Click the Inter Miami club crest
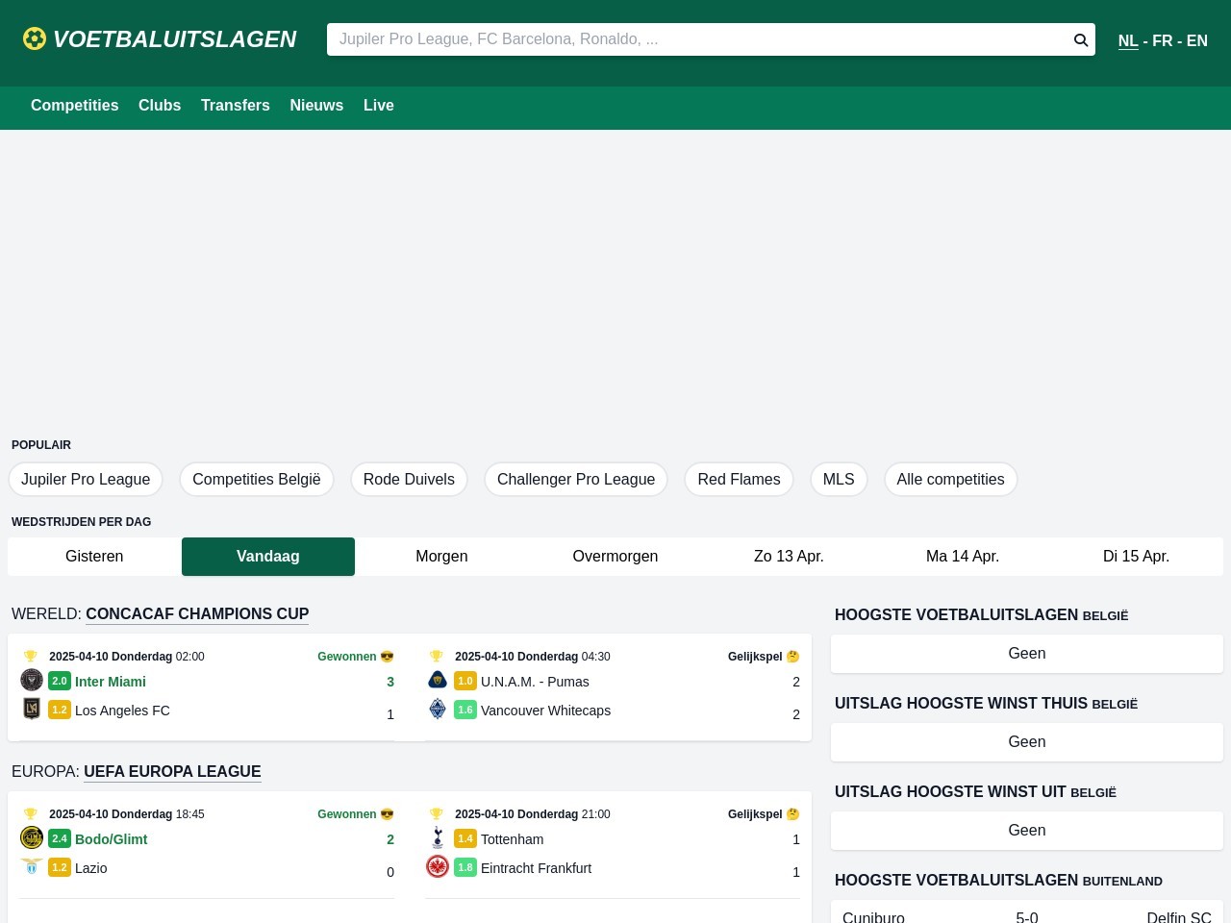 (x=32, y=680)
